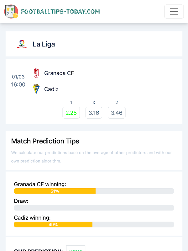Screen dimensions: 188x251
Task: Select the Granada CF team name
Action: click(59, 73)
